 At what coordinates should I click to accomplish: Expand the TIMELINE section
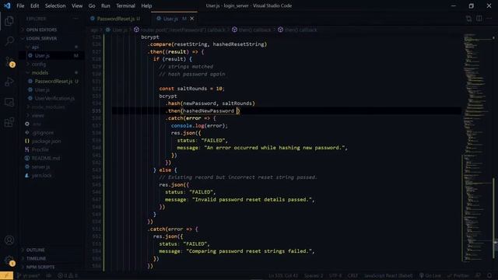coord(37,258)
